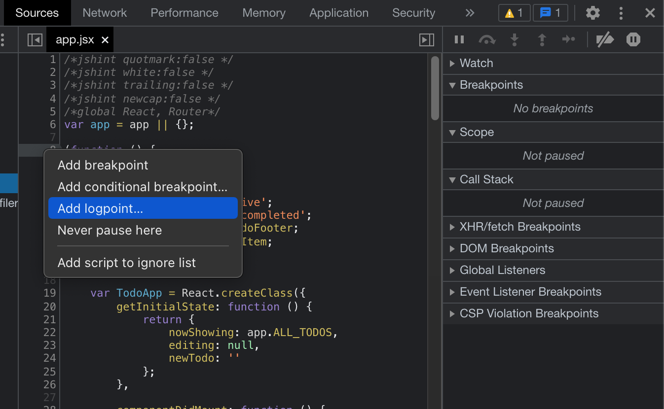Click the Step icon in debugger toolbar
The image size is (664, 409).
click(x=569, y=39)
